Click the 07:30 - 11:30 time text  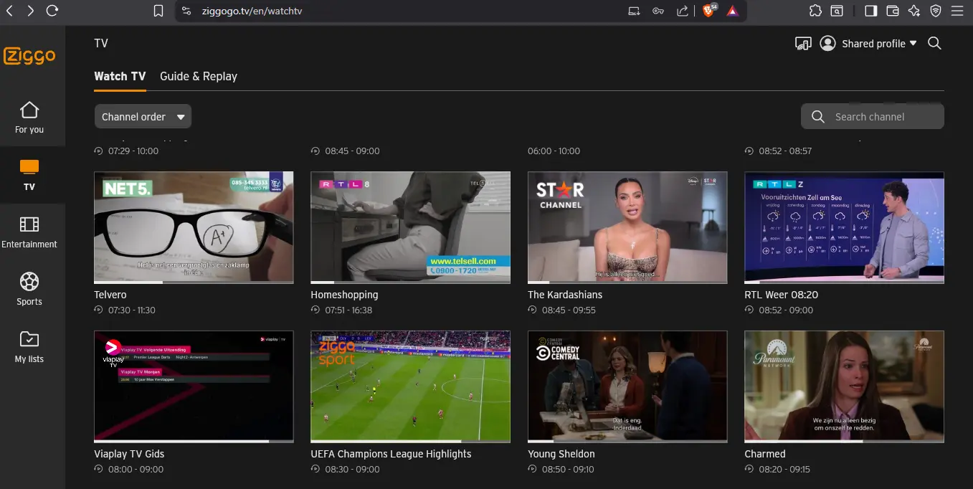tap(132, 310)
